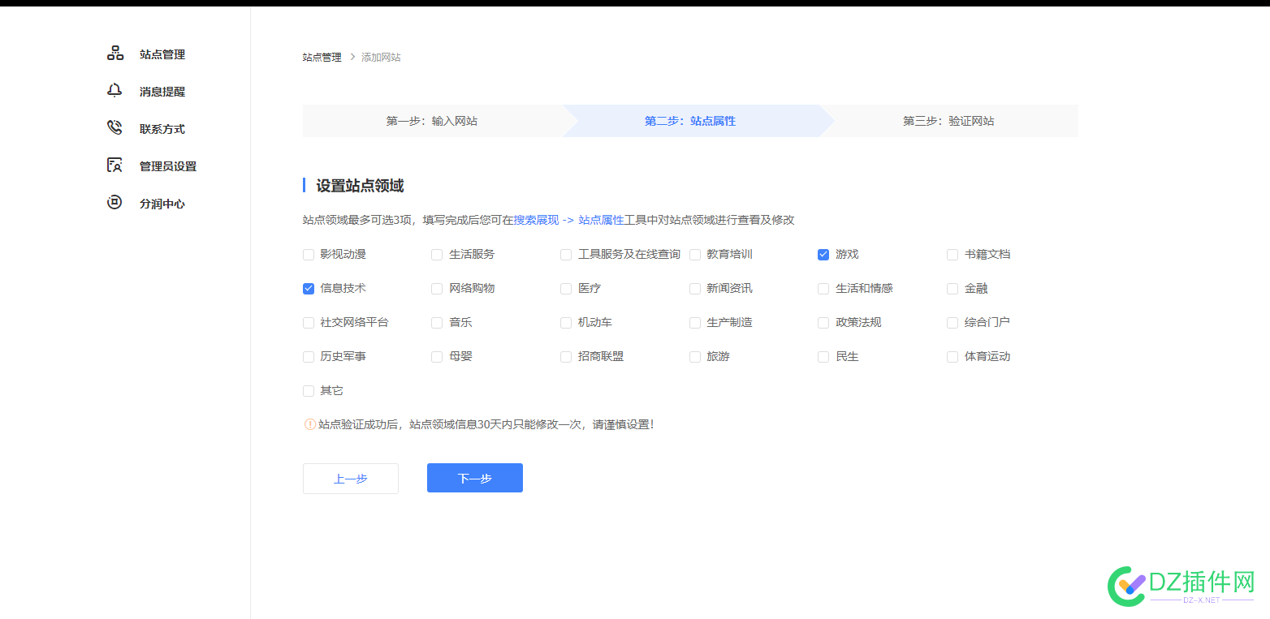Check the 生产制造 checkbox

point(695,323)
